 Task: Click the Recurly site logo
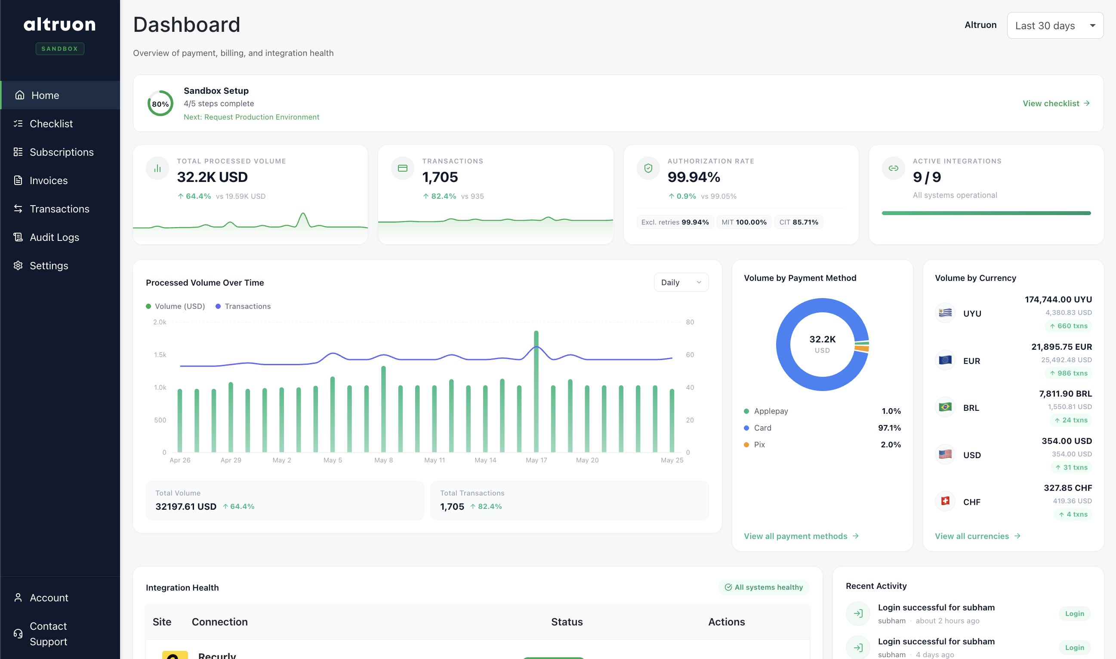point(175,656)
